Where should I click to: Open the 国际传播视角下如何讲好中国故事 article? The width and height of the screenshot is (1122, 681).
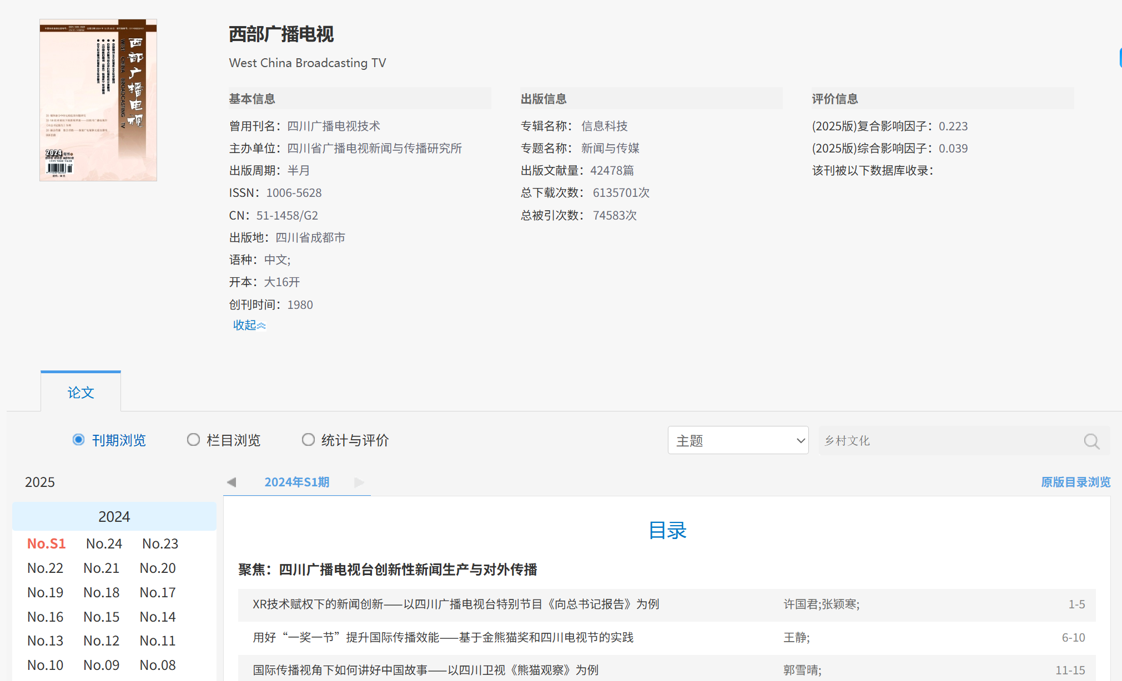pos(425,670)
